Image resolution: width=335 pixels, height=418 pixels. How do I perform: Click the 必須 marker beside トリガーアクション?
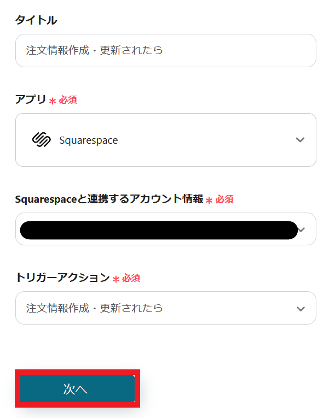[131, 278]
